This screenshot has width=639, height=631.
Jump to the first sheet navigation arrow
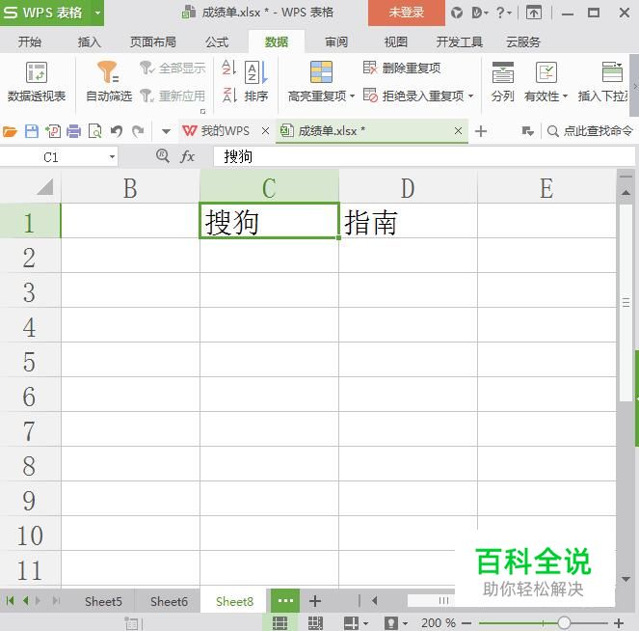(11, 600)
